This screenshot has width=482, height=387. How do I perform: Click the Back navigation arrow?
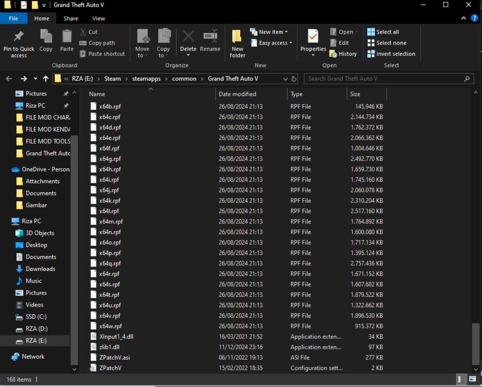(9, 78)
